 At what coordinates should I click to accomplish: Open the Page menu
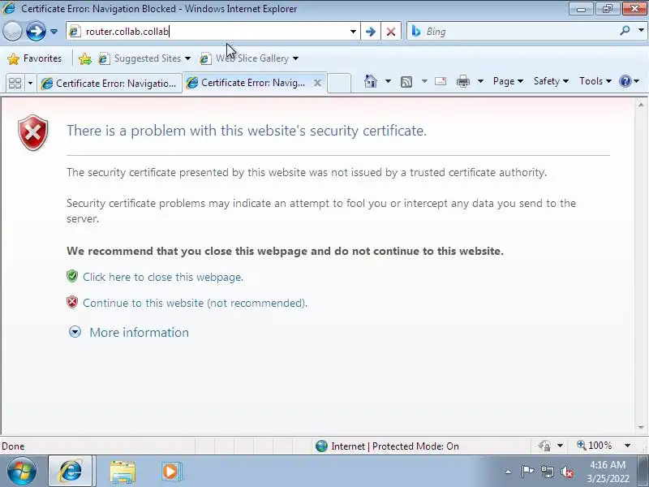(508, 81)
